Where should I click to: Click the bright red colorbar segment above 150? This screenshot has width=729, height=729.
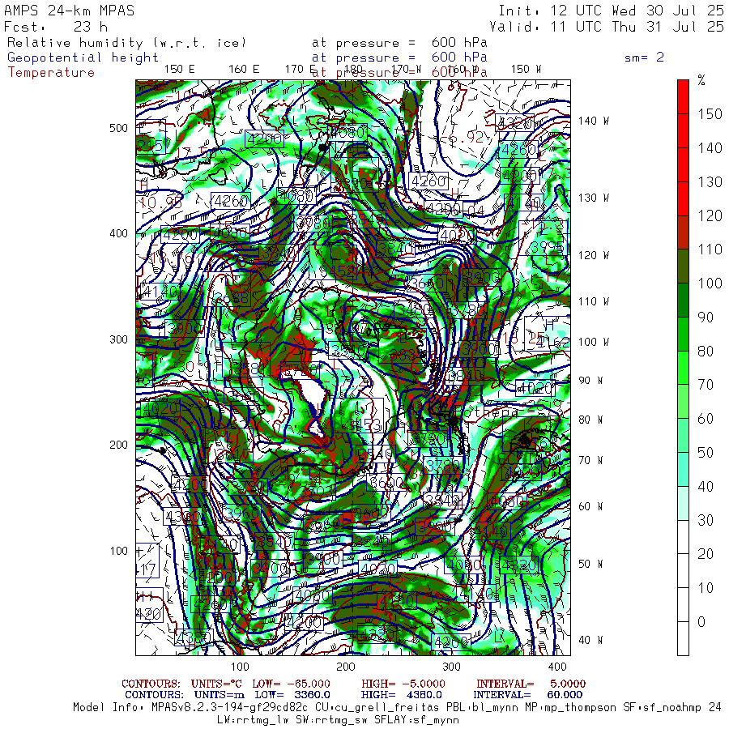(683, 96)
